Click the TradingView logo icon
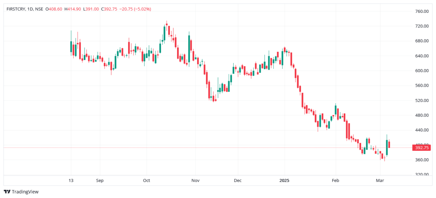Viewport: 436px width, 198px height. [x=7, y=192]
